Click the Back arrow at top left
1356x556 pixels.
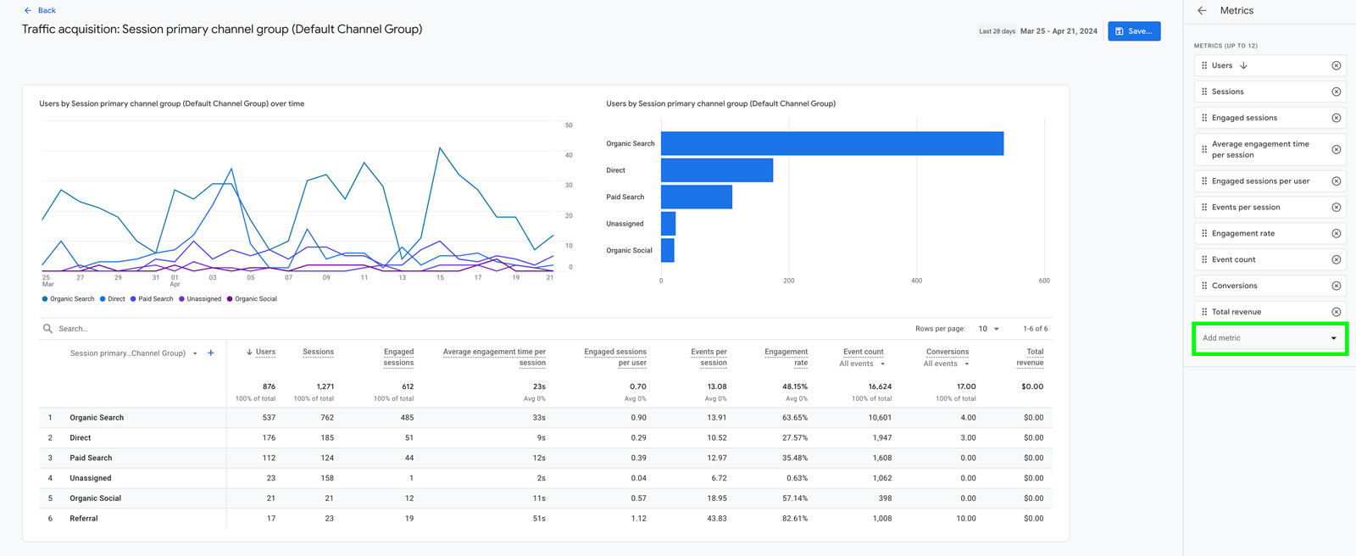[x=28, y=10]
